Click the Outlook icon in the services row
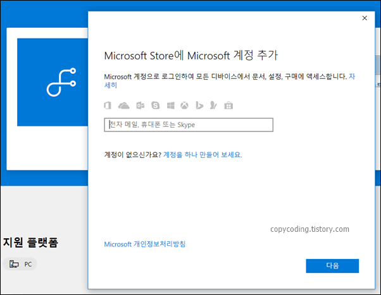Image resolution: width=381 pixels, height=295 pixels. tap(141, 105)
